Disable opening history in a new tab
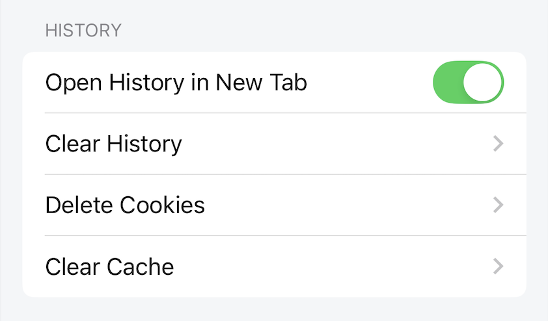The image size is (548, 321). [x=469, y=83]
